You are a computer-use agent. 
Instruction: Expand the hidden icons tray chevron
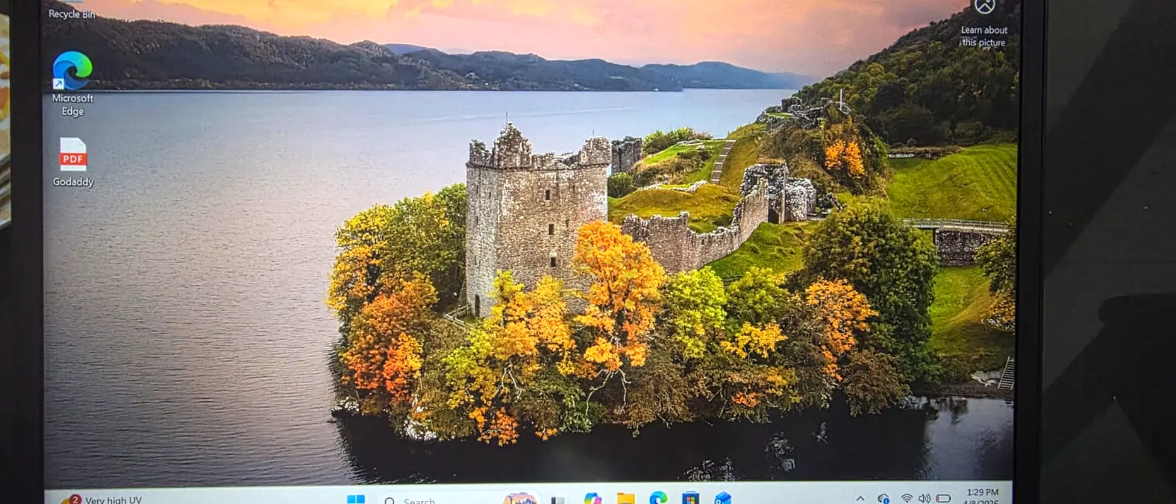(x=860, y=499)
